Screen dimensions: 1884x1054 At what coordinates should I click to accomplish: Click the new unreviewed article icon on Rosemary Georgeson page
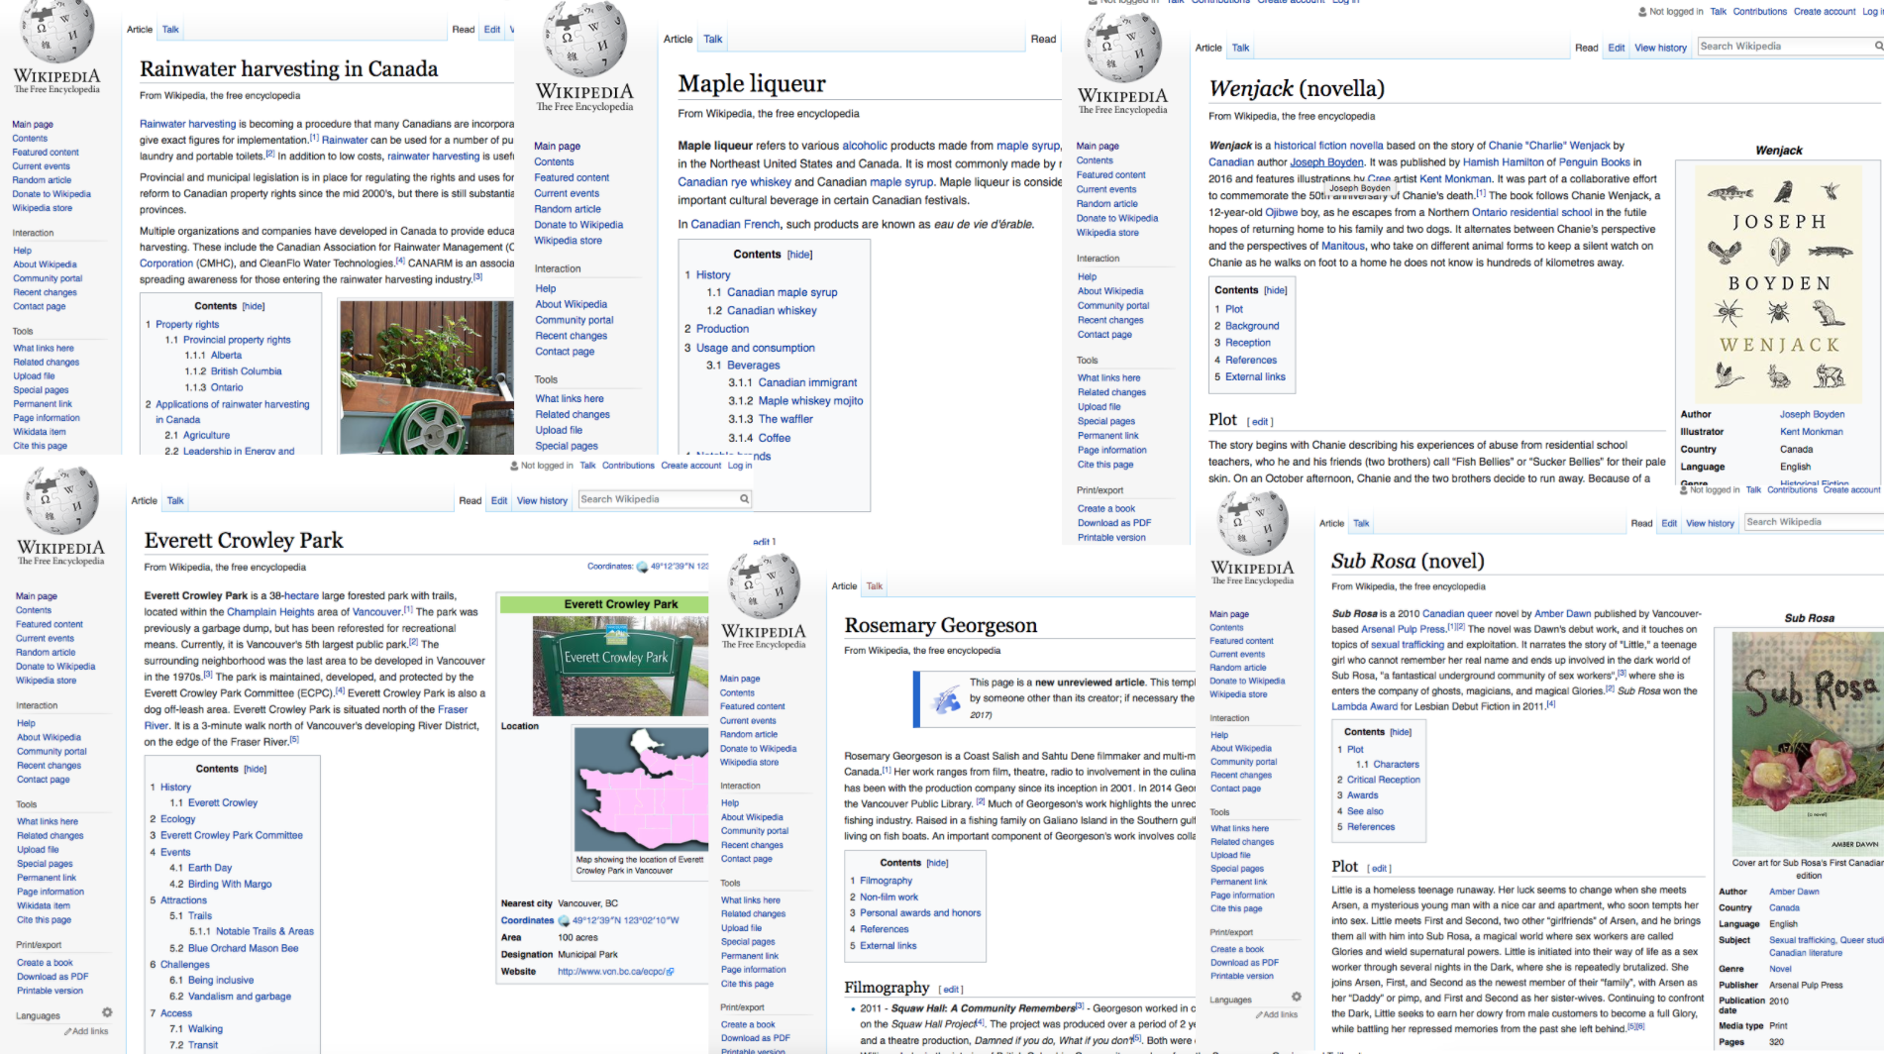pos(947,700)
